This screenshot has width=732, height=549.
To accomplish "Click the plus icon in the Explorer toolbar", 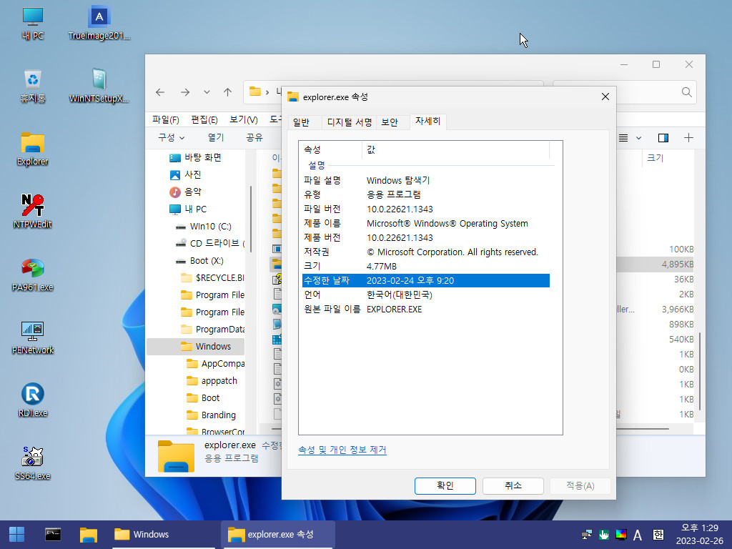I will [688, 138].
